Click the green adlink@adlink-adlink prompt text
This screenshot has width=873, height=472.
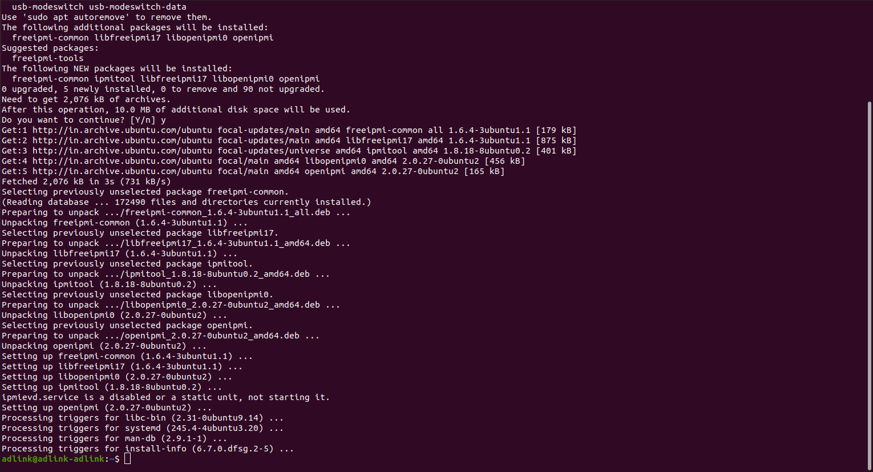point(53,459)
